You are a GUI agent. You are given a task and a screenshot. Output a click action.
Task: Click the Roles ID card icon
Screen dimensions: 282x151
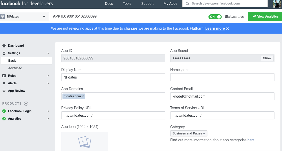[x=4, y=76]
